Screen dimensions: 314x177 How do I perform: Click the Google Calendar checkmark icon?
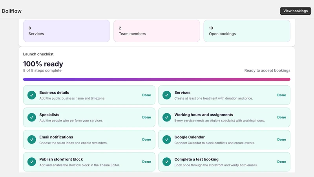[x=166, y=140]
